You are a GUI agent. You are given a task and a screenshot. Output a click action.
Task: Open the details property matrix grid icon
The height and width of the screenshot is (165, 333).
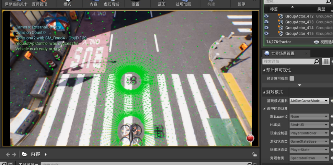click(326, 61)
